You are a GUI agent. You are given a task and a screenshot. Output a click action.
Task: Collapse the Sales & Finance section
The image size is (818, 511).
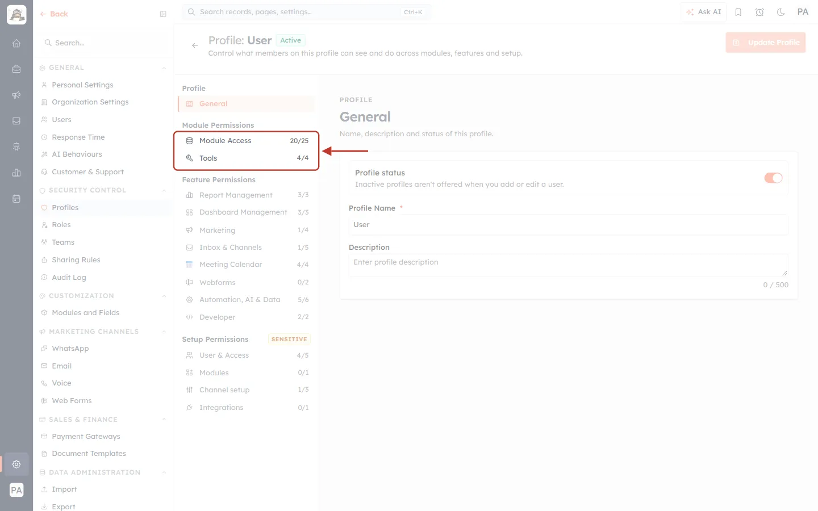164,420
